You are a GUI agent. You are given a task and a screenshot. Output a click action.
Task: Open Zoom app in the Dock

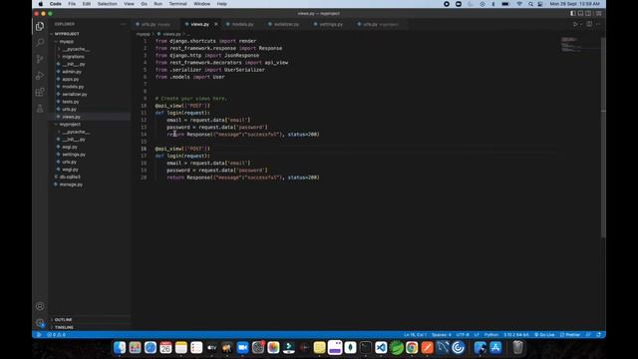tap(242, 348)
